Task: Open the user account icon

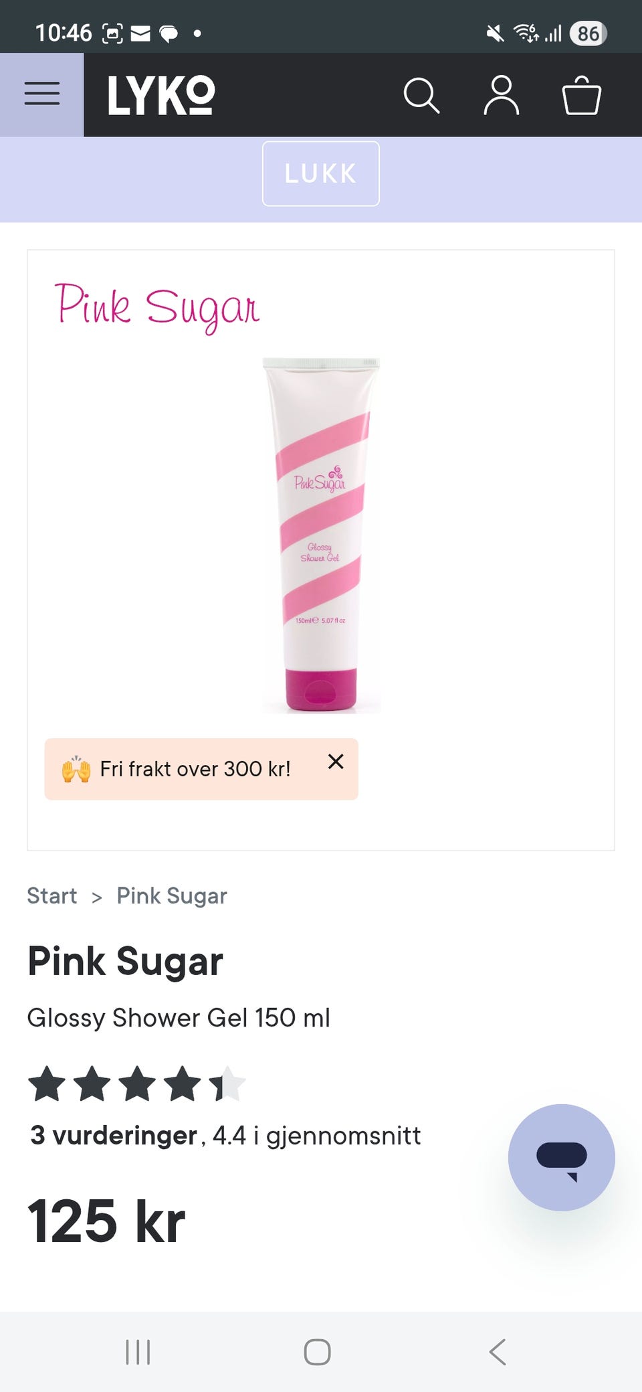Action: click(x=502, y=96)
